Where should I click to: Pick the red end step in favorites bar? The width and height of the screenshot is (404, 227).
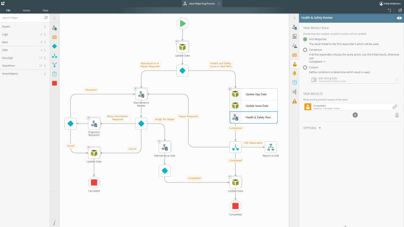54,83
